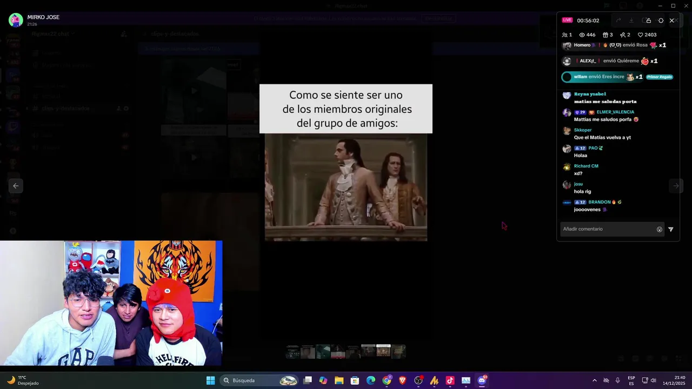Click the share arrow in live panel
Image resolution: width=692 pixels, height=389 pixels.
click(x=618, y=21)
